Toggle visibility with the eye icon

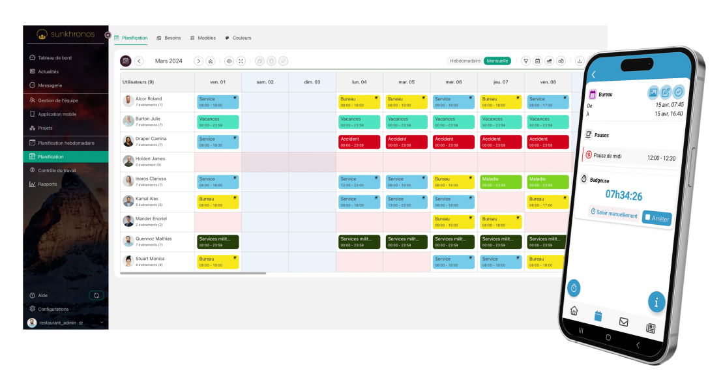tap(229, 61)
